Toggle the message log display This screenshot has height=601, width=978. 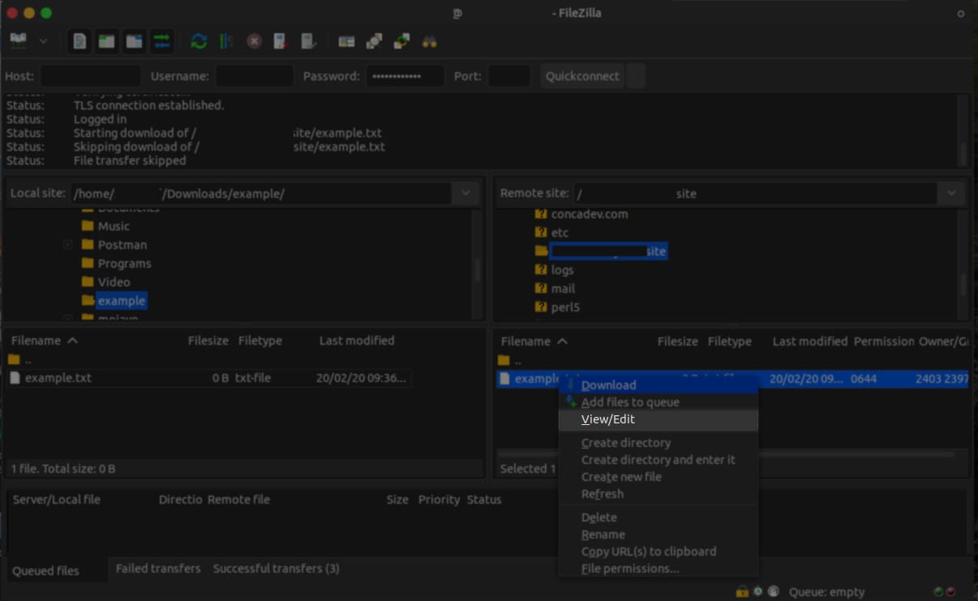pos(79,40)
